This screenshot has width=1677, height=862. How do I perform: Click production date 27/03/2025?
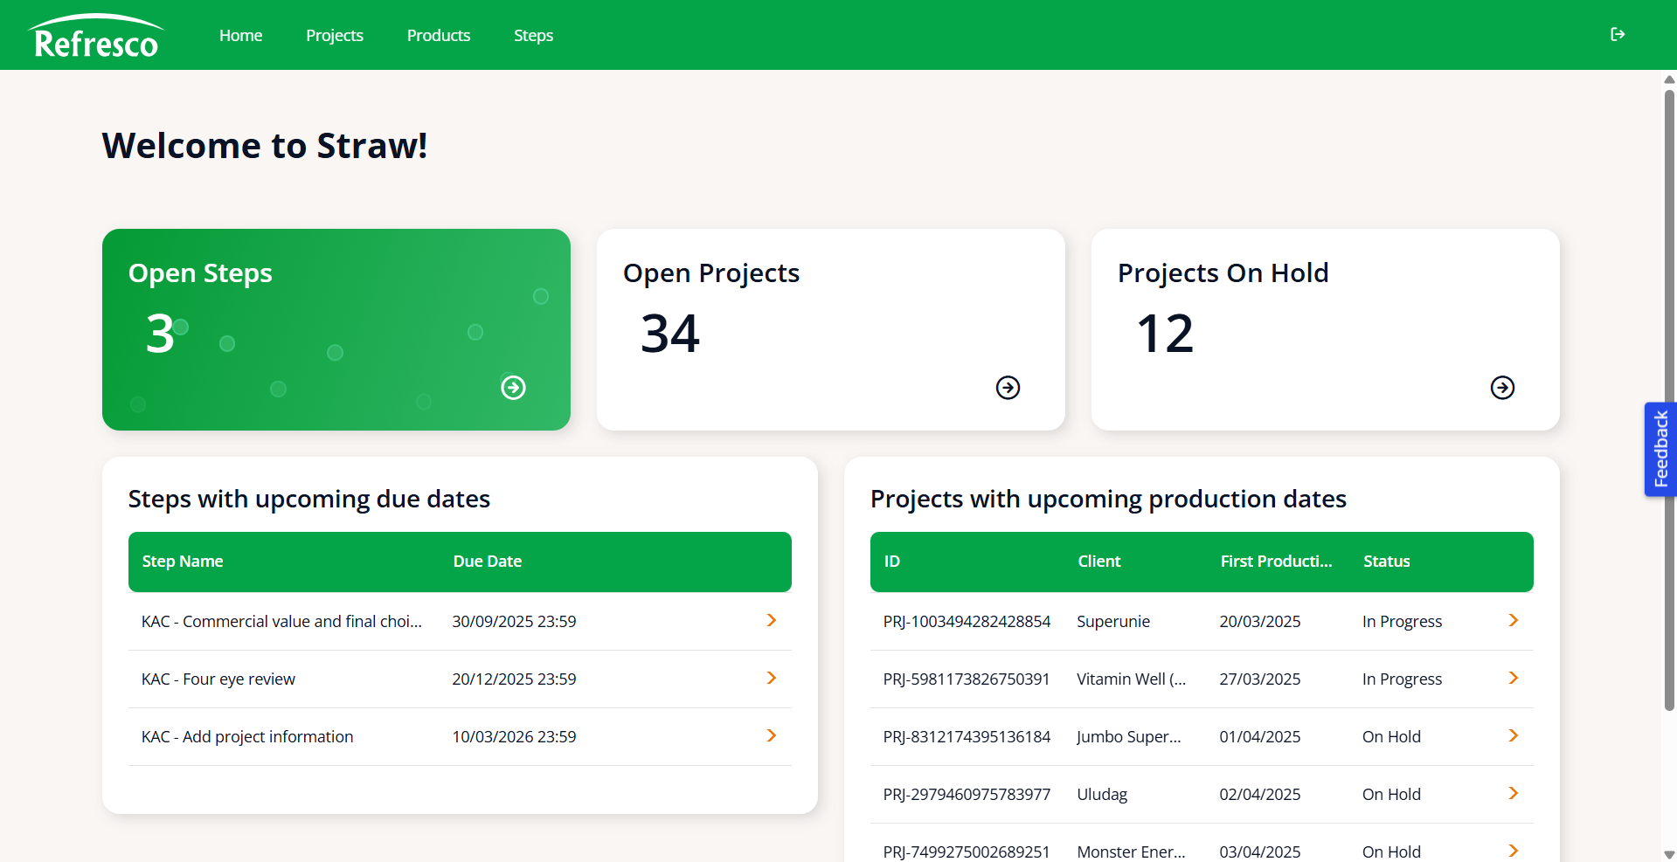click(x=1259, y=679)
